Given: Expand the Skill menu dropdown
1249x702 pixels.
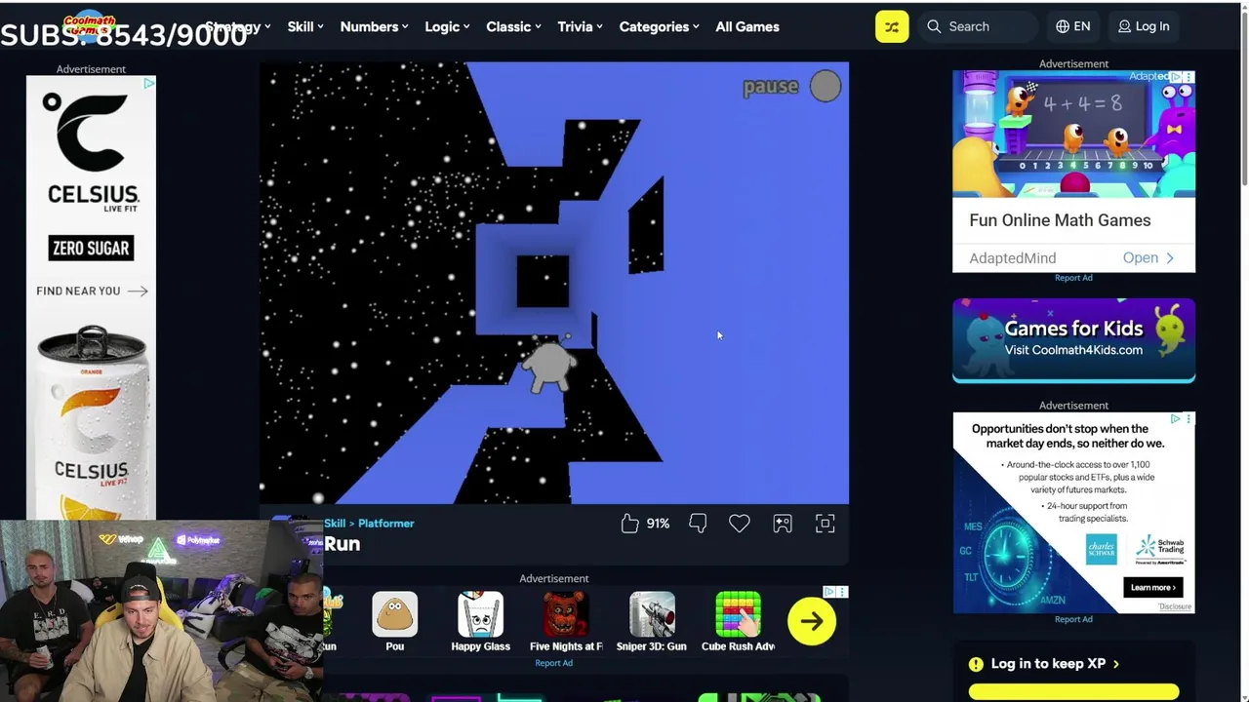Looking at the screenshot, I should pos(306,26).
